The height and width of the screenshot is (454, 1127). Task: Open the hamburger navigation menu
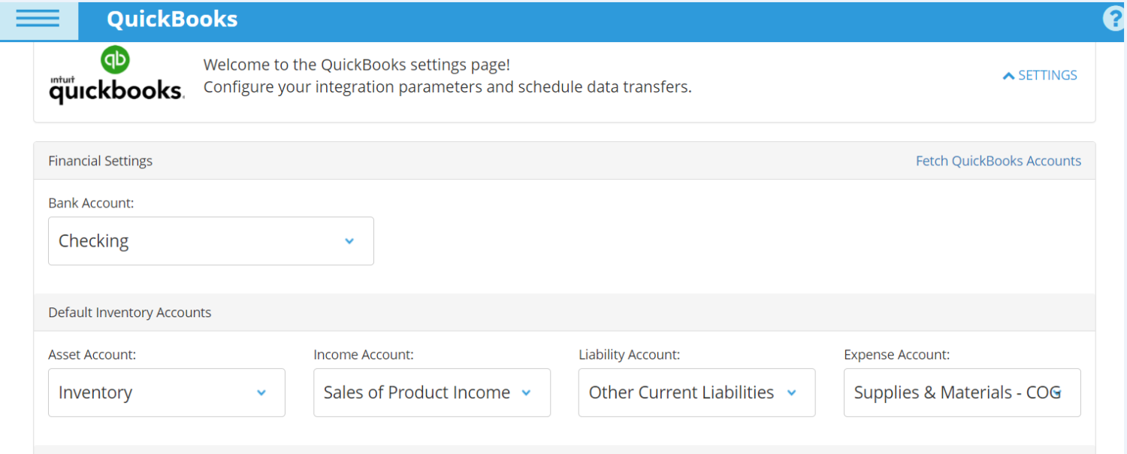click(39, 20)
